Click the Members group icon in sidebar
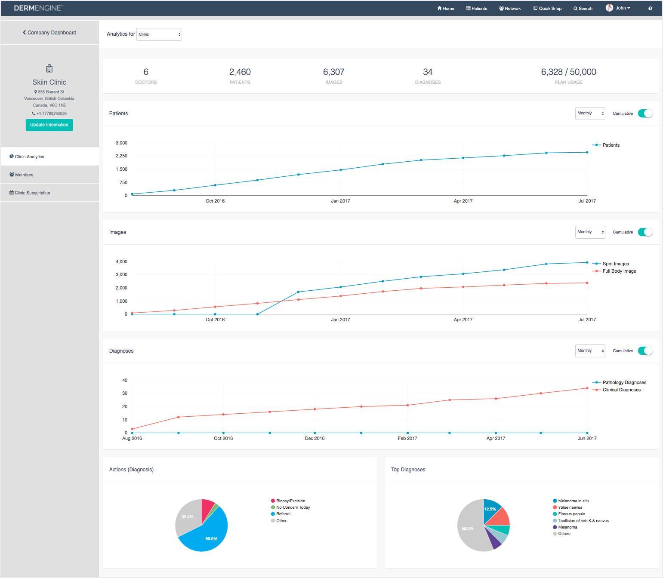This screenshot has height=578, width=663. tap(12, 175)
